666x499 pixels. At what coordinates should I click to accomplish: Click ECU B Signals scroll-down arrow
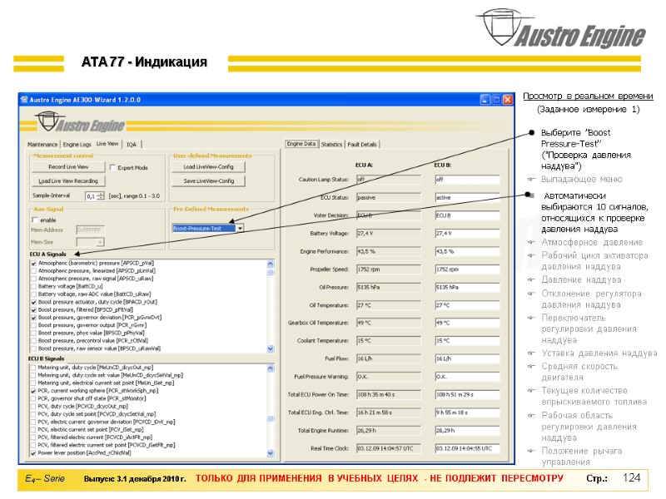click(271, 453)
